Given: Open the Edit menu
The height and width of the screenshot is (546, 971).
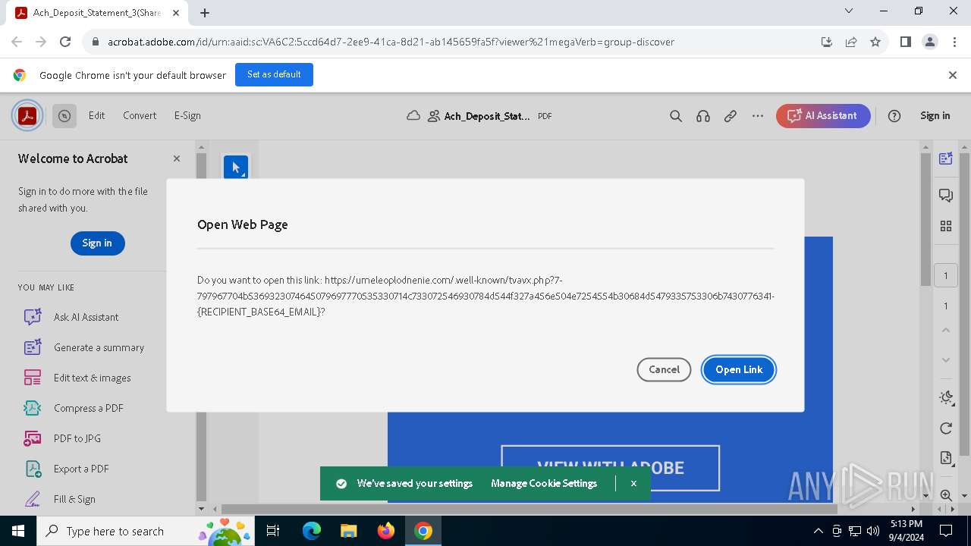Looking at the screenshot, I should [x=96, y=116].
